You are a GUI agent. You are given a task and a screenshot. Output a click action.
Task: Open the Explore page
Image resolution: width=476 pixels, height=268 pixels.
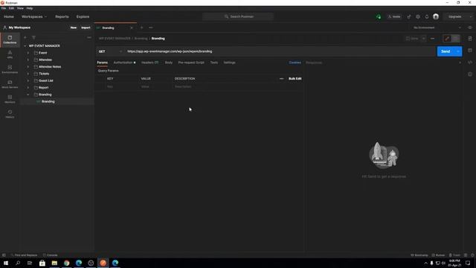tap(83, 16)
